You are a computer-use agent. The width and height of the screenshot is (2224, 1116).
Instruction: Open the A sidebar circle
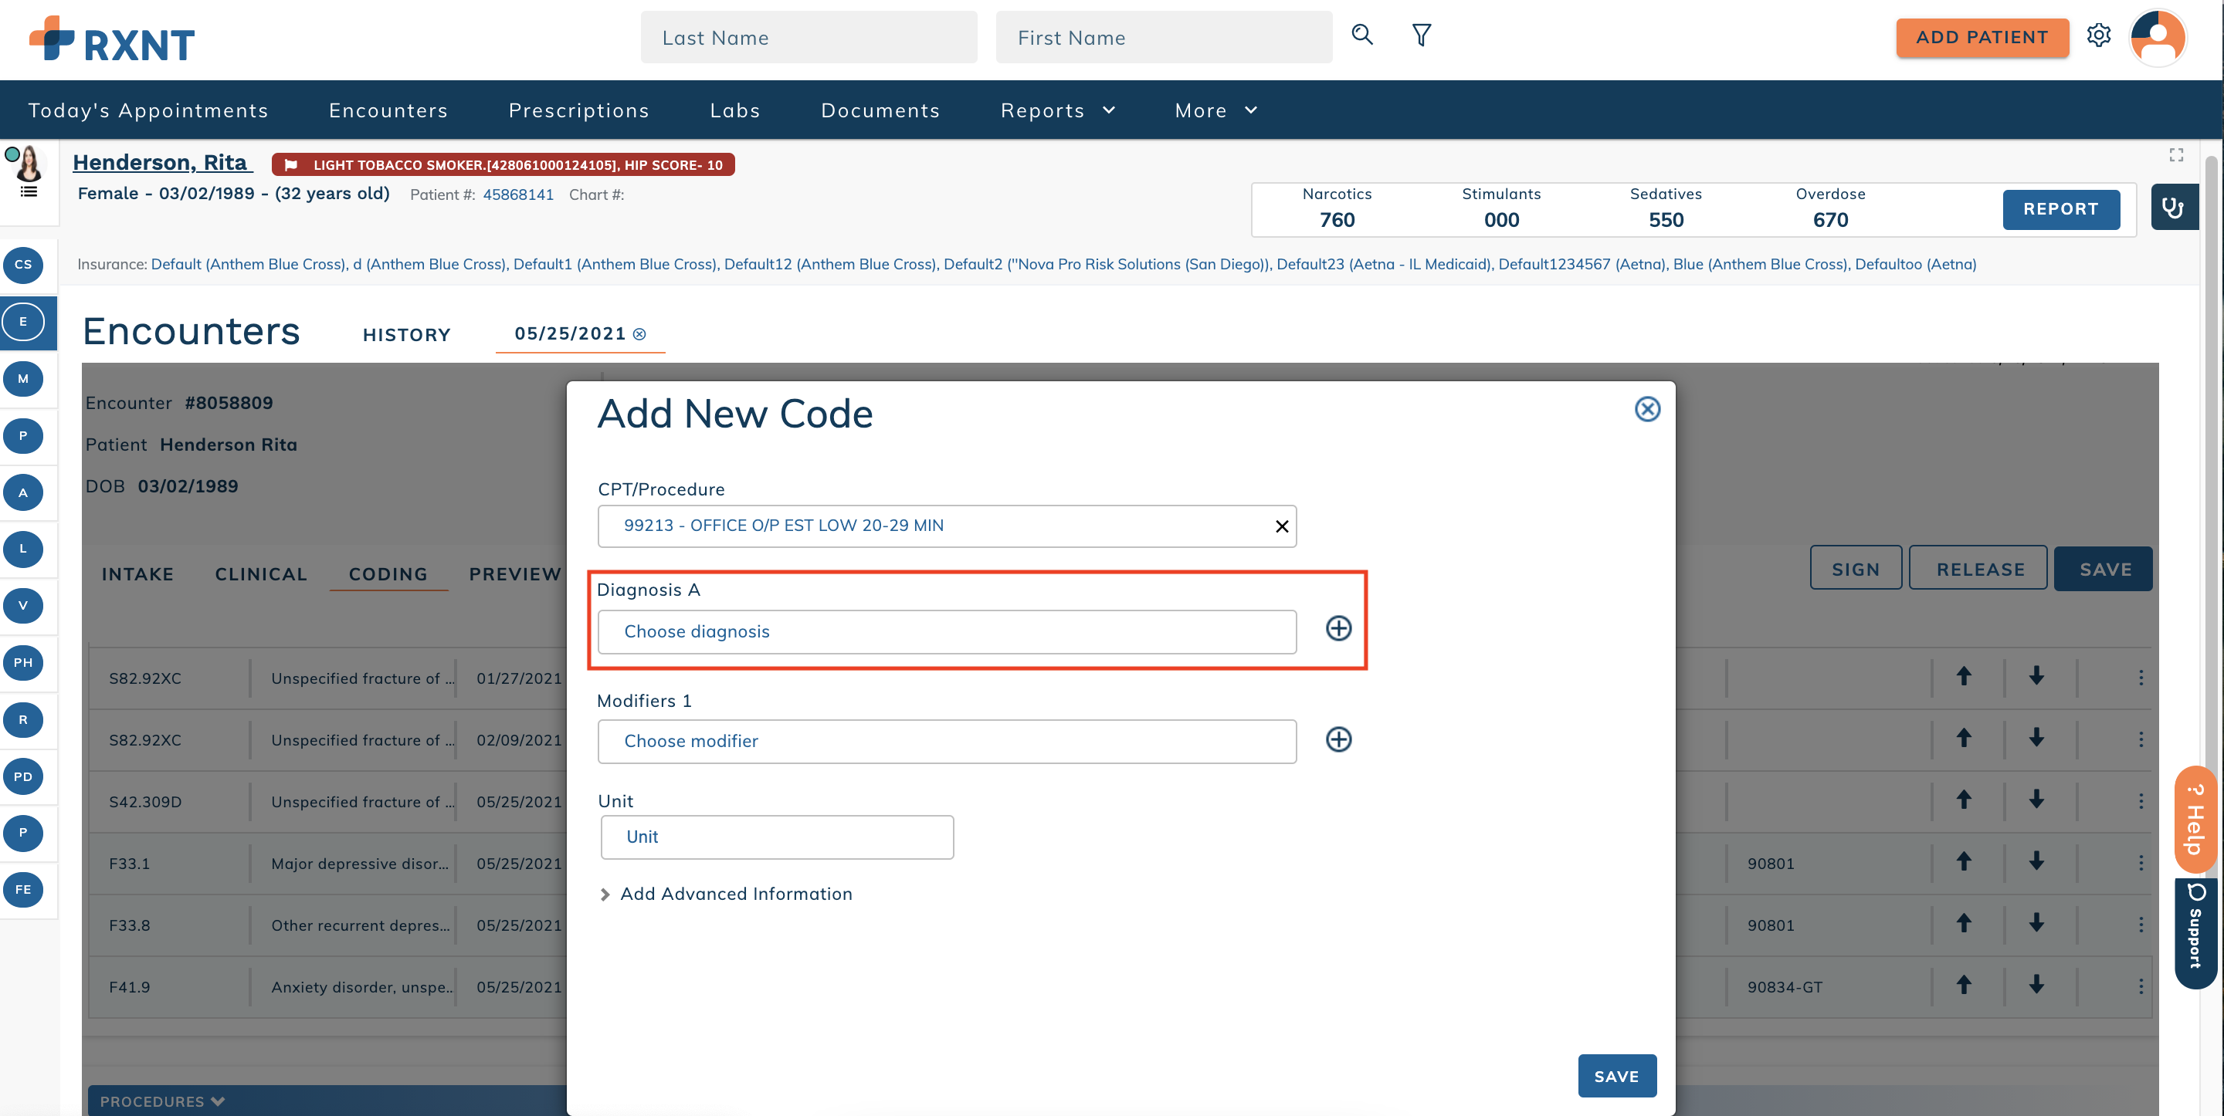[23, 493]
